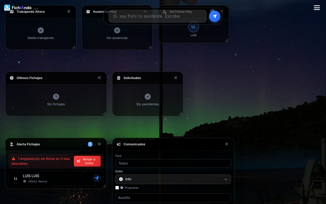The image size is (326, 204).
Task: Click the megaphone icon beside Comunicados
Action: click(x=119, y=144)
